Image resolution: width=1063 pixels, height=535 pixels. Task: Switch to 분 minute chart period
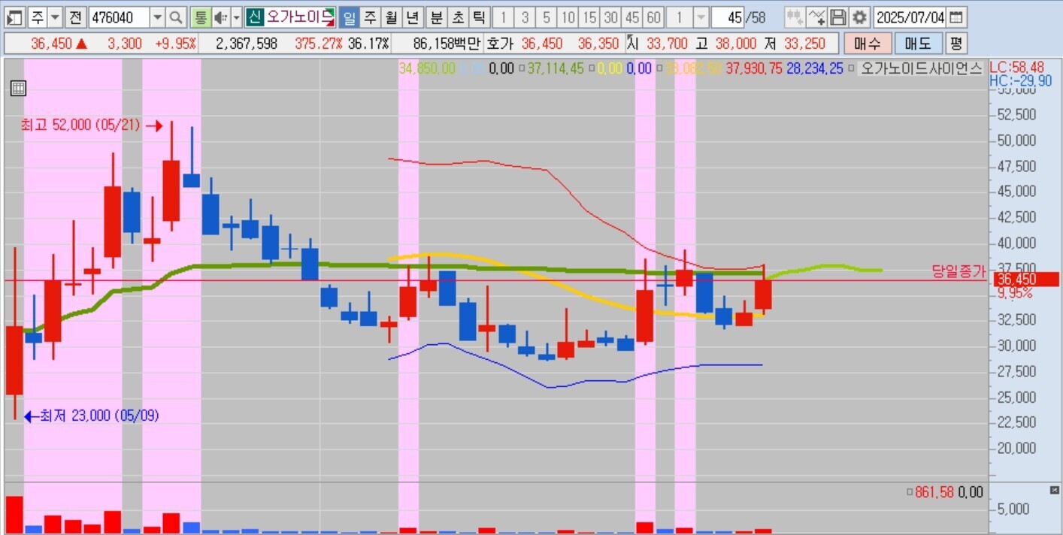click(x=436, y=17)
